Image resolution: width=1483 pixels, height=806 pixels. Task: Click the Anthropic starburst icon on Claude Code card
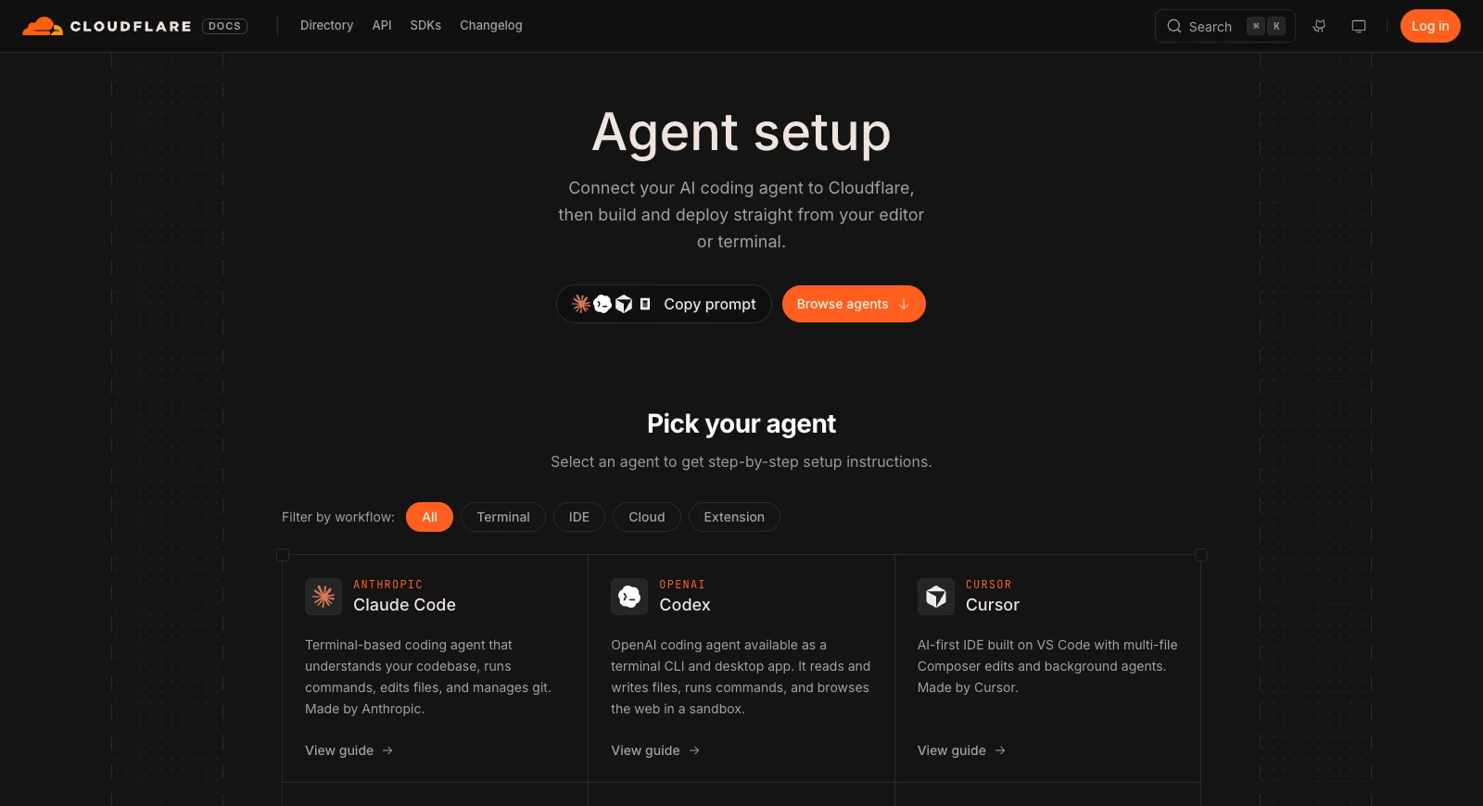tap(323, 597)
